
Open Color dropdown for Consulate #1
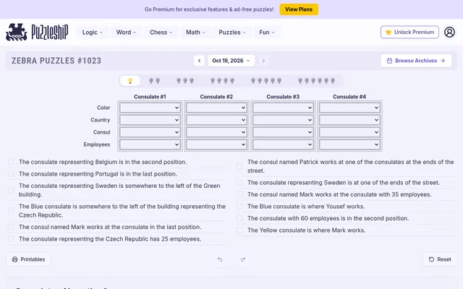click(150, 108)
